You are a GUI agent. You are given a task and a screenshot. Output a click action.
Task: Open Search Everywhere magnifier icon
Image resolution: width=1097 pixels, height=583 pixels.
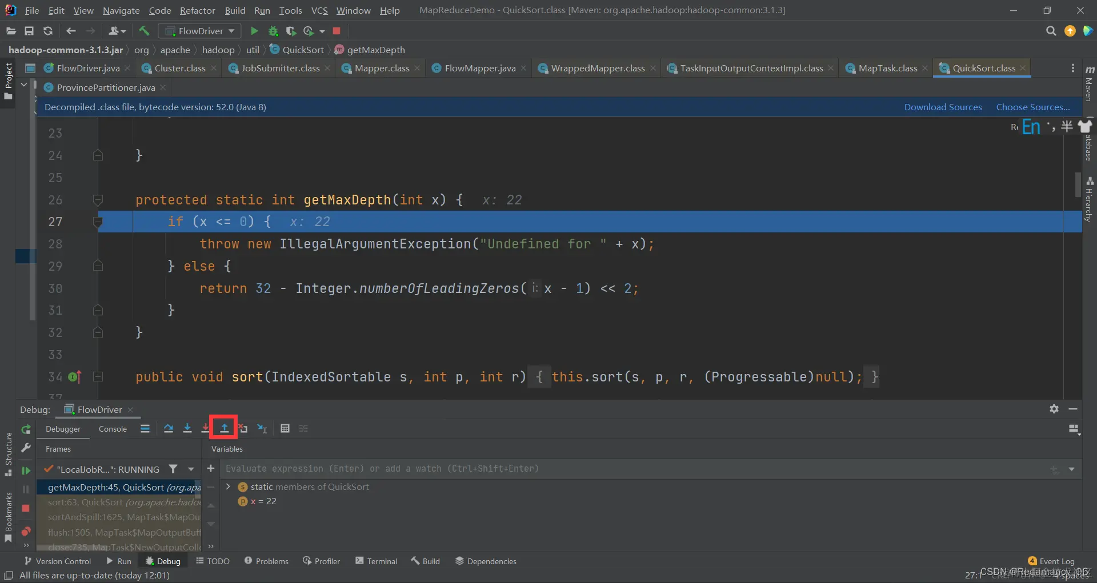[1051, 31]
